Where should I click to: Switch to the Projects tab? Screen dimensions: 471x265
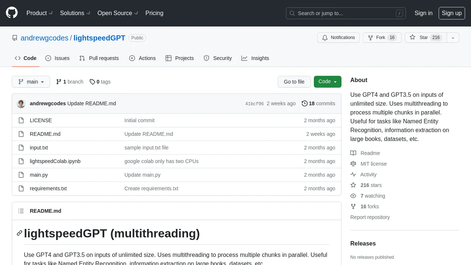pos(180,58)
